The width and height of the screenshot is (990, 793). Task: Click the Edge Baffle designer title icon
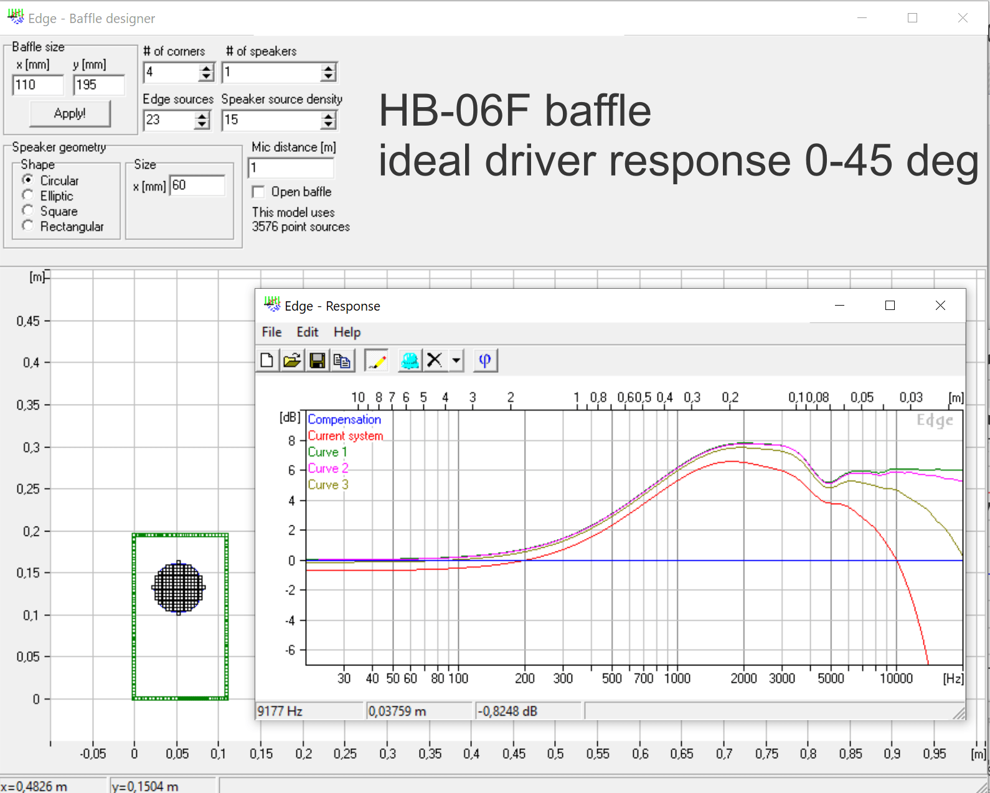16,16
